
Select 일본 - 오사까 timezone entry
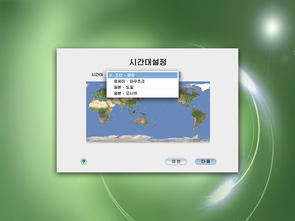142,93
